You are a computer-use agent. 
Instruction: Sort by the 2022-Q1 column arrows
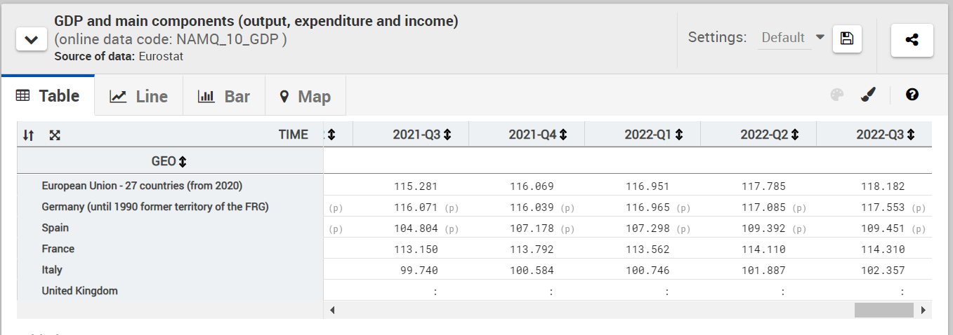coord(679,135)
